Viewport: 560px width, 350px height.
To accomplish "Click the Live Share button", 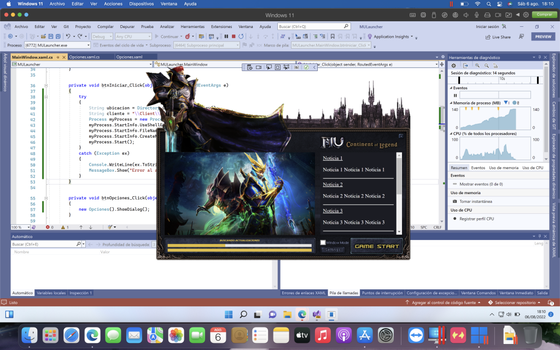I will pyautogui.click(x=498, y=37).
